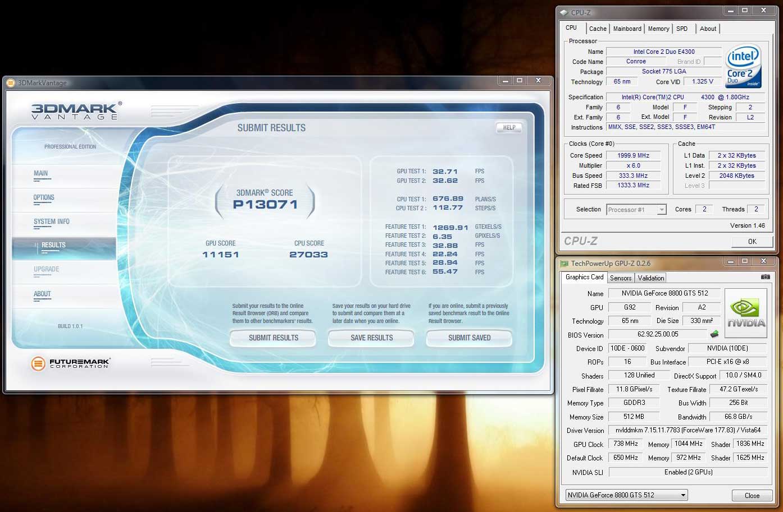Click the Core Speed value 1999.9 MHz

(633, 156)
